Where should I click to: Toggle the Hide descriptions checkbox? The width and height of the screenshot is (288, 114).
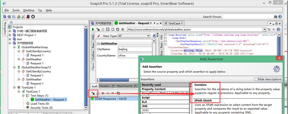(x=256, y=79)
